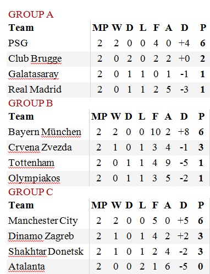Select the PSG team name

[18, 44]
